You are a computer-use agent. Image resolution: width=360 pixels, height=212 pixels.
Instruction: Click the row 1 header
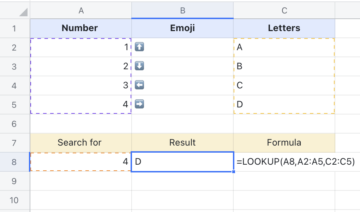[14, 28]
